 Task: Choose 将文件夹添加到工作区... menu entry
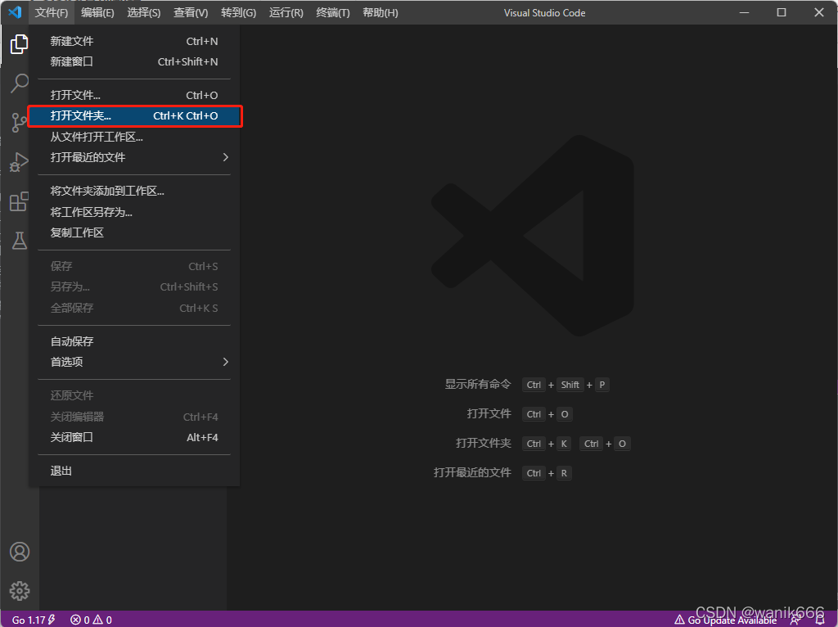[x=134, y=191]
